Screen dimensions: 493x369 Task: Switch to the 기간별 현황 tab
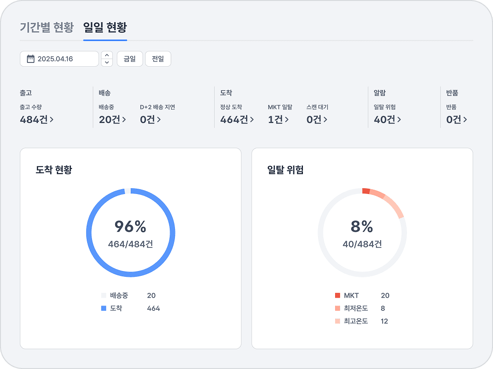pyautogui.click(x=46, y=27)
